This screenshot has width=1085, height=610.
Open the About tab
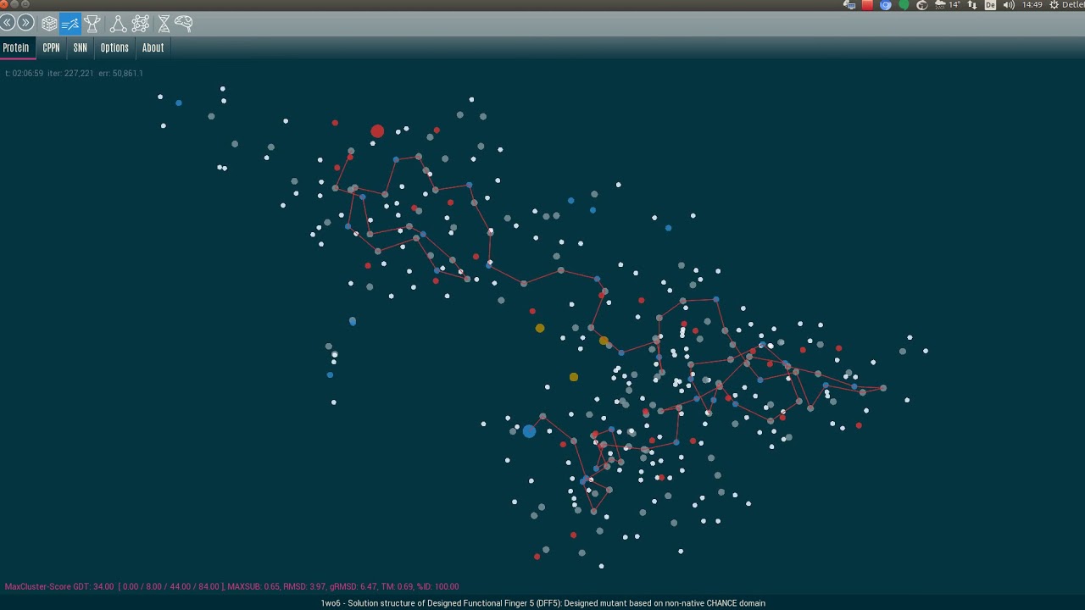(153, 48)
